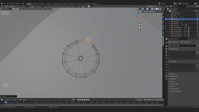Toggle viewport overlays button

[x=147, y=9]
